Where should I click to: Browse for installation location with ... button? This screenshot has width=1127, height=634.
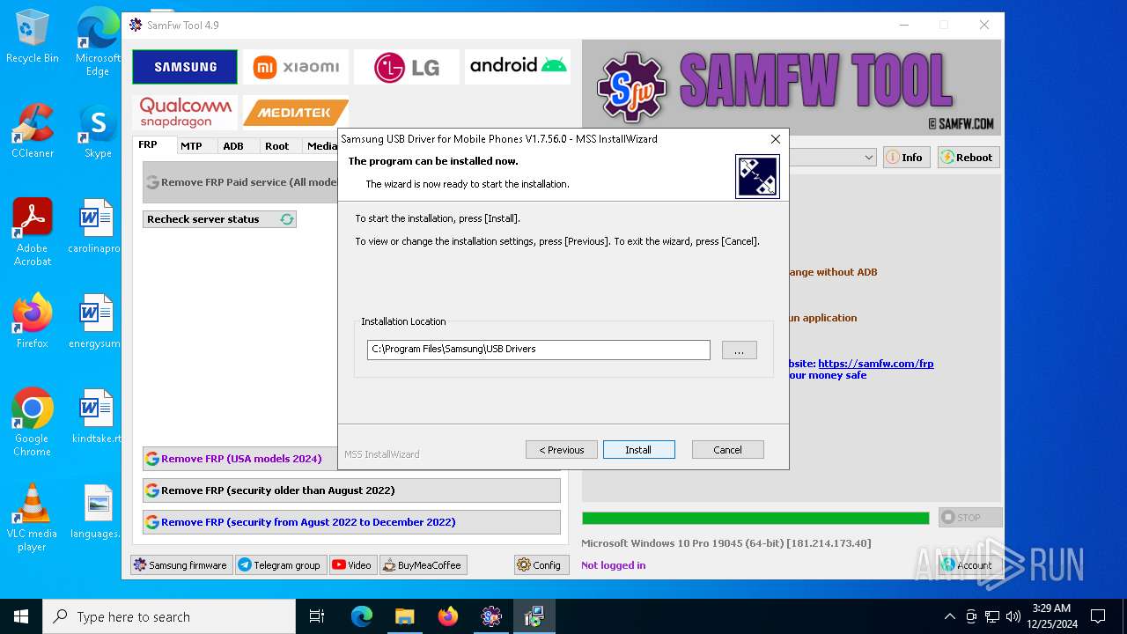tap(740, 350)
